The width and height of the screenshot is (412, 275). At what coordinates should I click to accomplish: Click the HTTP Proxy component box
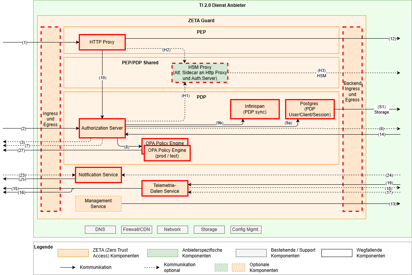click(102, 42)
